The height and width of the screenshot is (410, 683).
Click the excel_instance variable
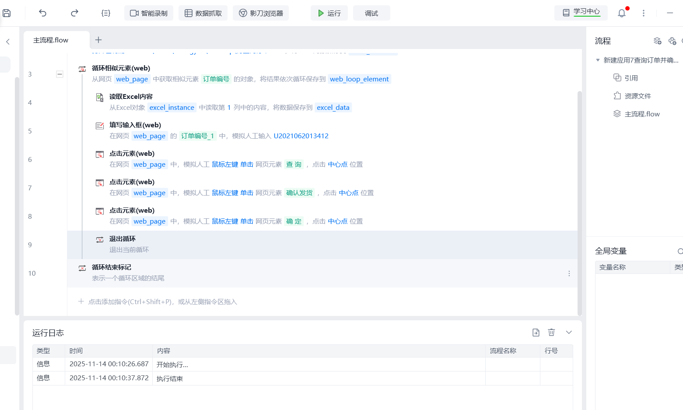pos(172,108)
